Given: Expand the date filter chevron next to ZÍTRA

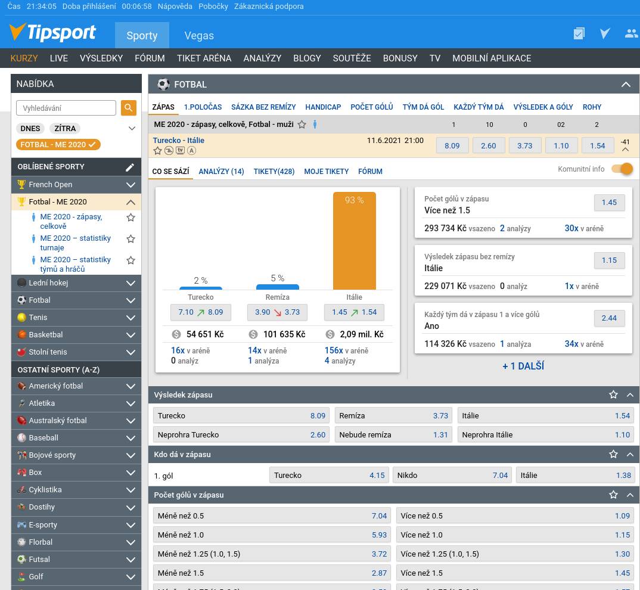Looking at the screenshot, I should click(x=132, y=129).
